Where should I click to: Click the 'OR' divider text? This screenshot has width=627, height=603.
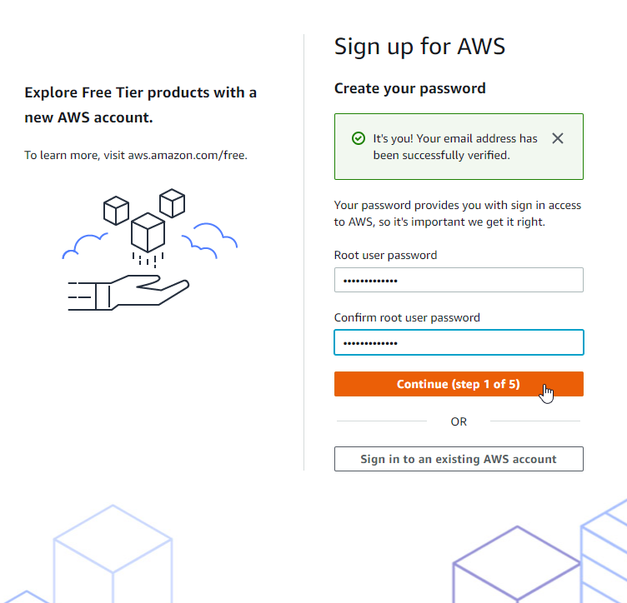[459, 421]
